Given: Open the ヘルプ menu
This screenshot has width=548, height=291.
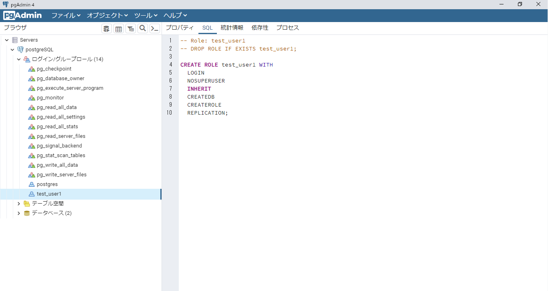Looking at the screenshot, I should (x=175, y=16).
